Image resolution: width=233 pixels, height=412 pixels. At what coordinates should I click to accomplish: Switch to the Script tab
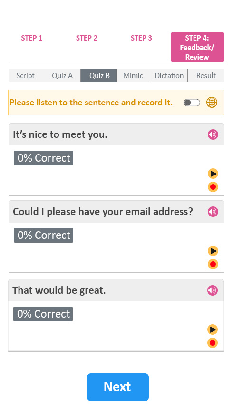(x=25, y=76)
